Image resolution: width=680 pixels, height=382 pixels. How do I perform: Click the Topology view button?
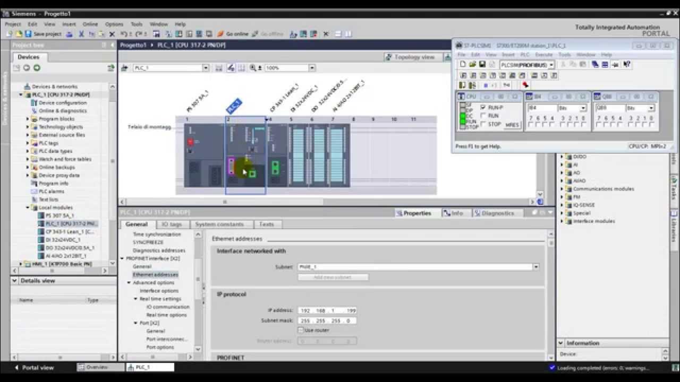click(410, 57)
